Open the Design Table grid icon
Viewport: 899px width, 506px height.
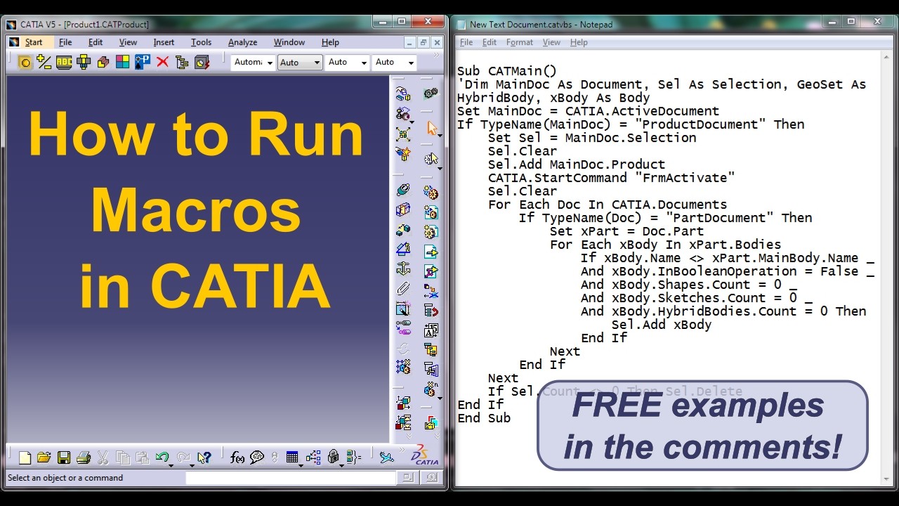tap(292, 458)
